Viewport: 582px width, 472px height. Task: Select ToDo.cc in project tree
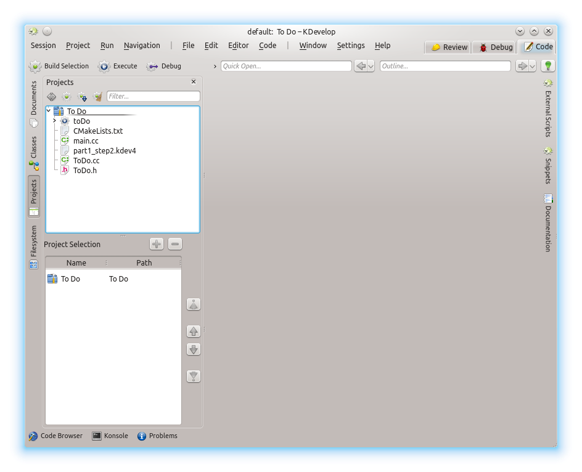click(86, 160)
